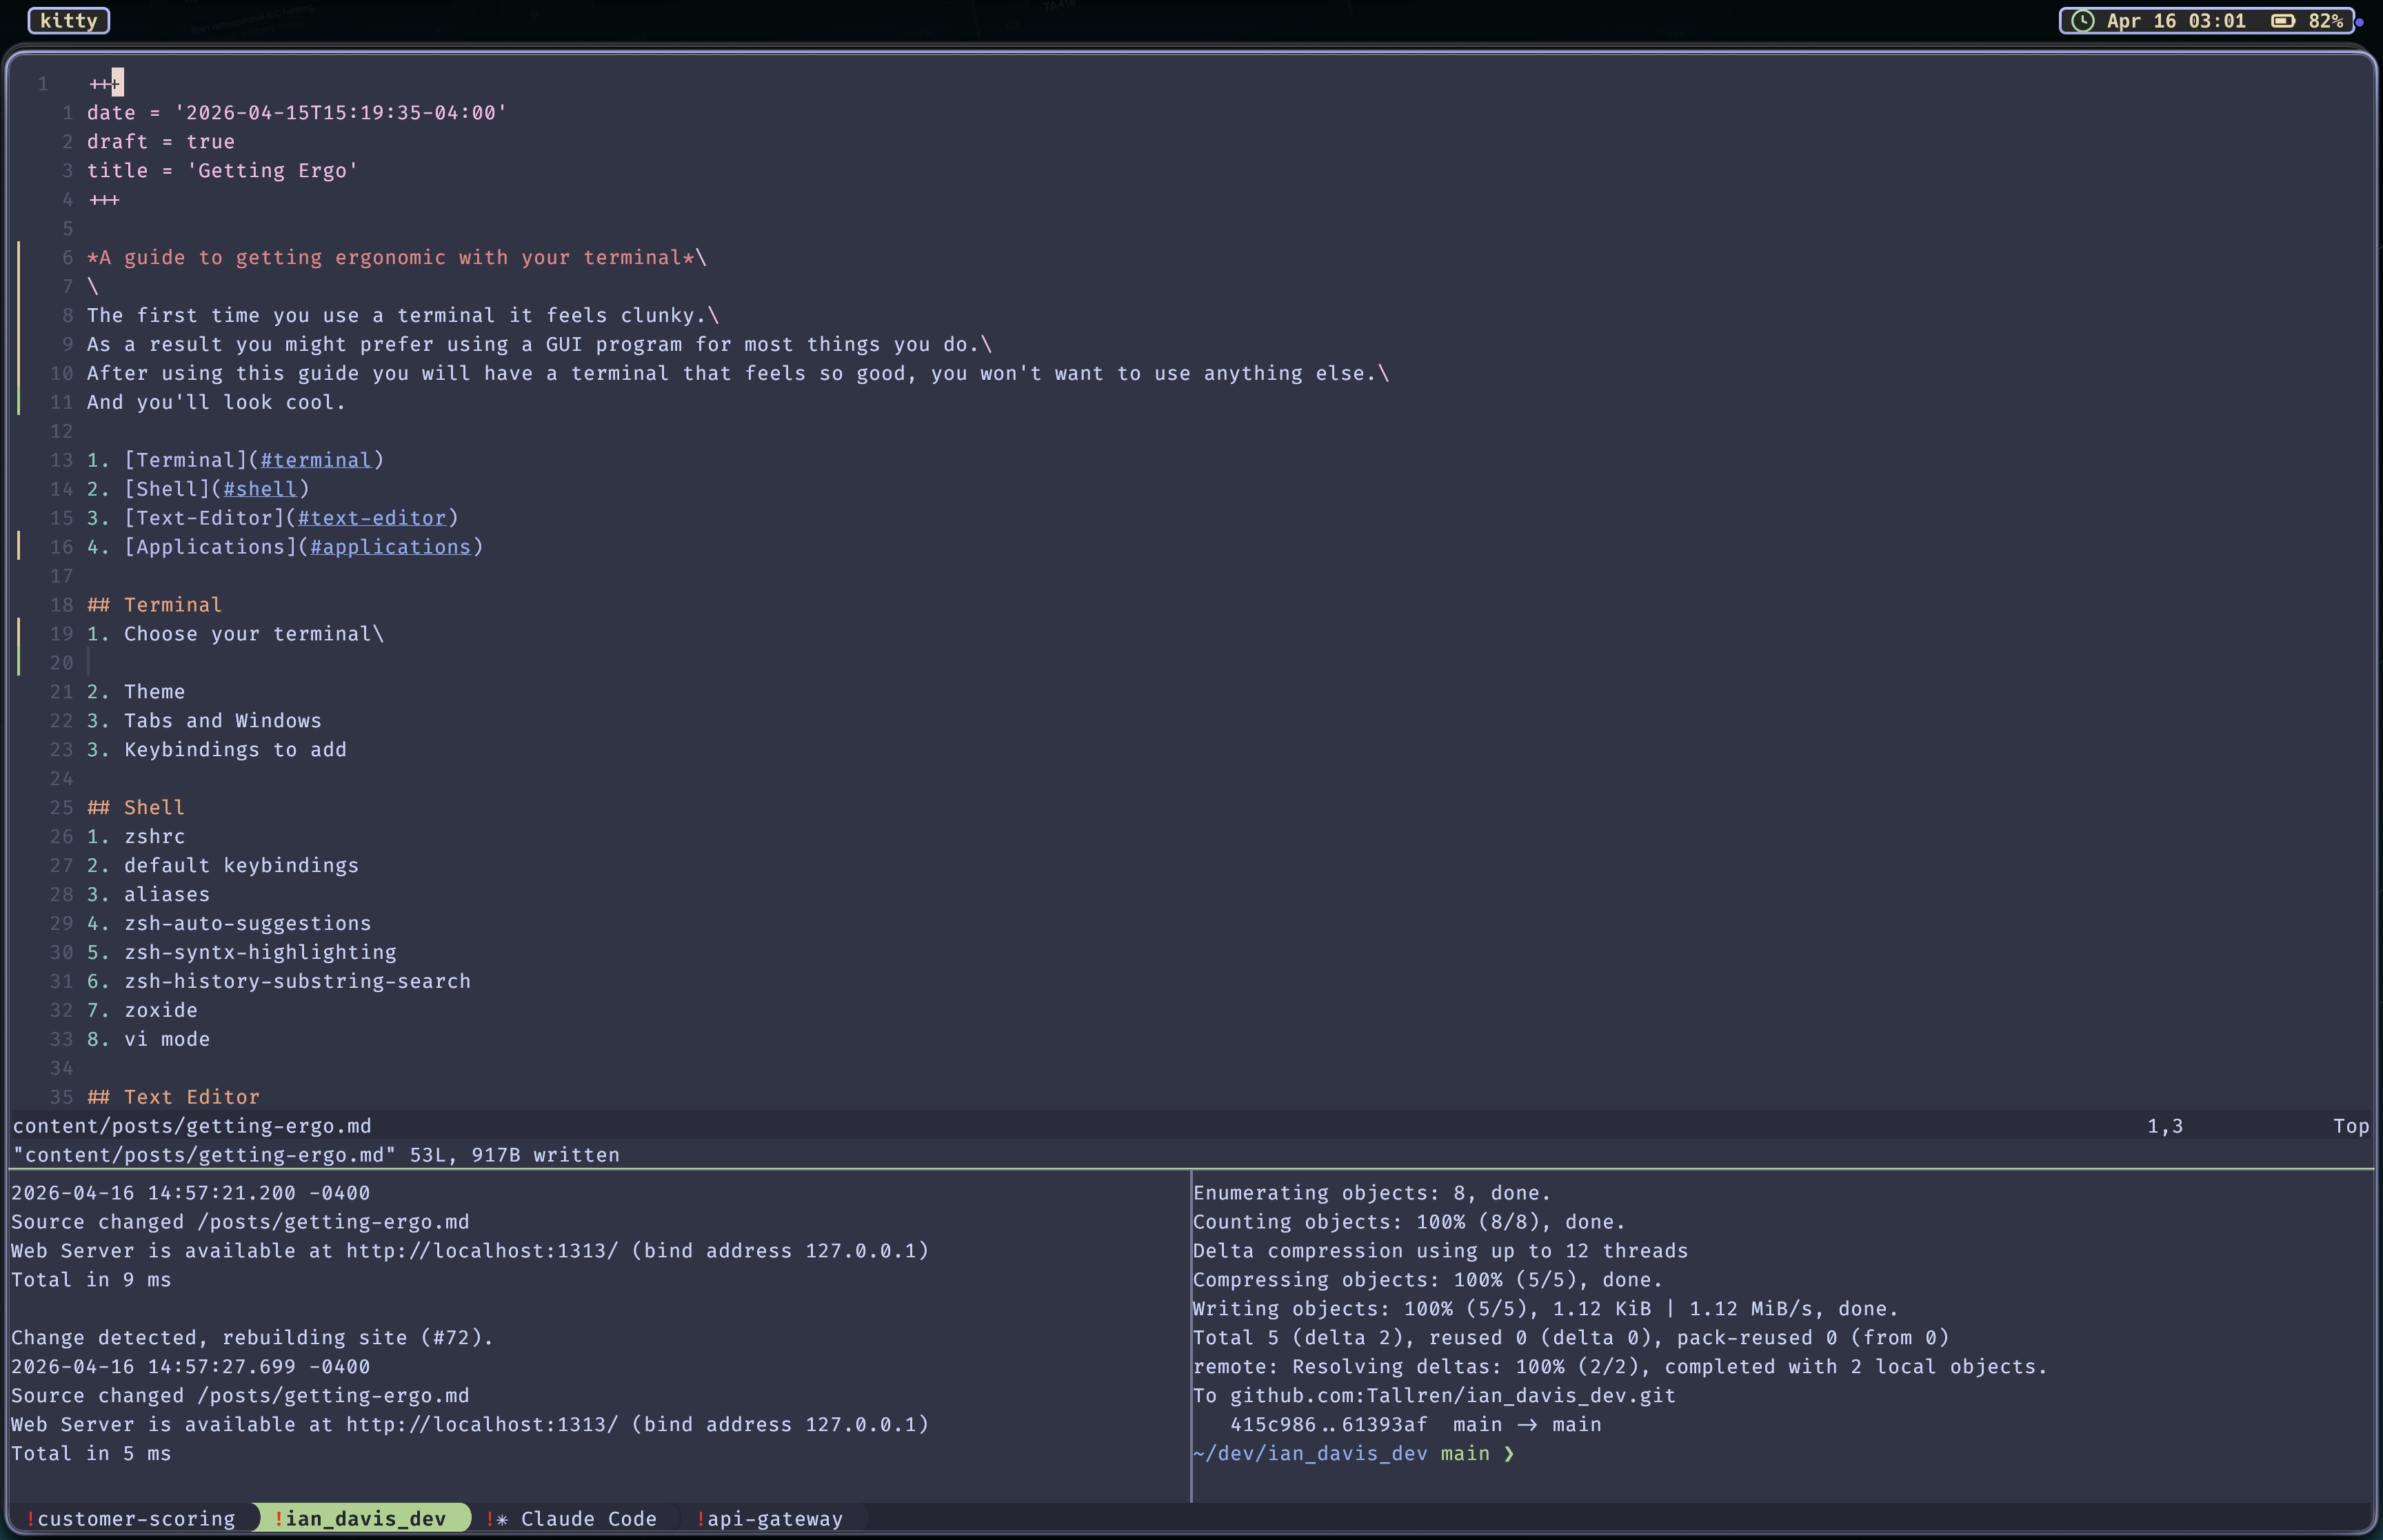The height and width of the screenshot is (1540, 2383).
Task: Click the '53L, 917B written' message
Action: click(x=514, y=1155)
